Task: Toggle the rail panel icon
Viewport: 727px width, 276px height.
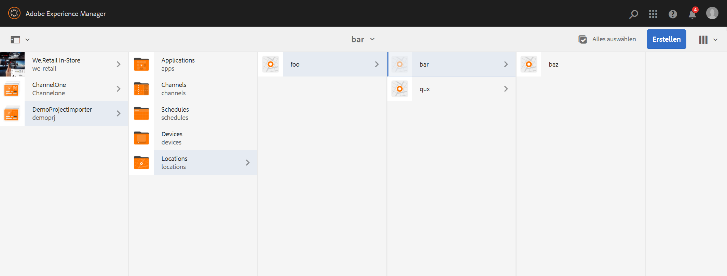Action: coord(15,40)
